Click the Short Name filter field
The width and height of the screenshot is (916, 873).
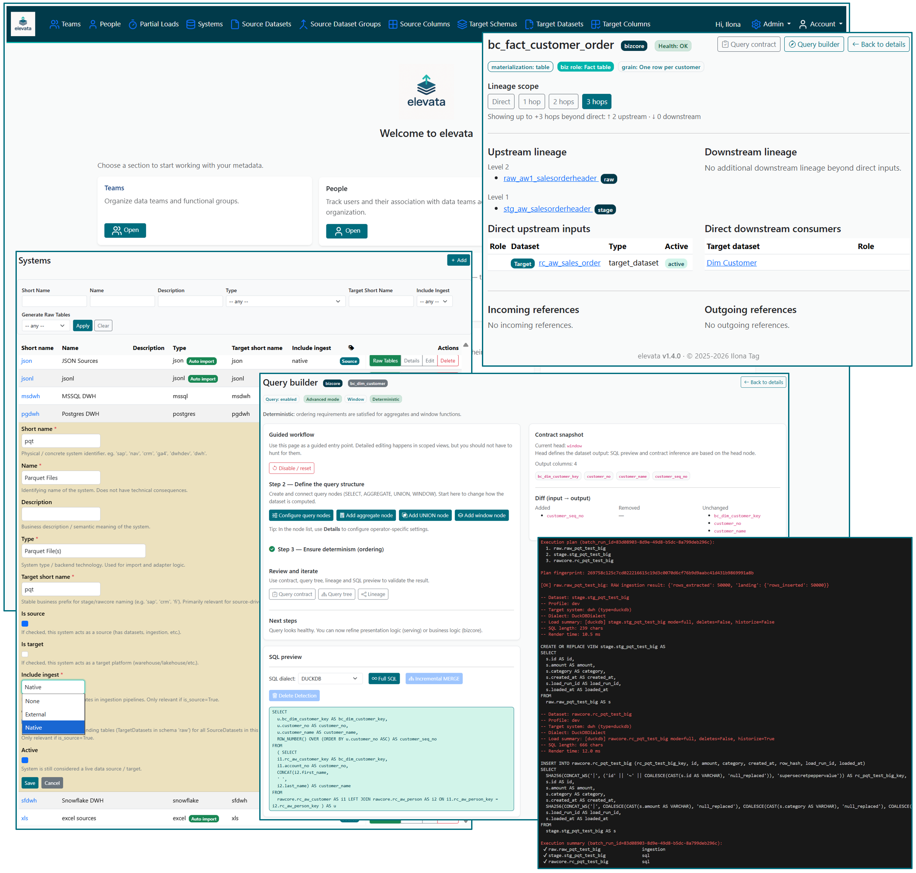pyautogui.click(x=54, y=302)
